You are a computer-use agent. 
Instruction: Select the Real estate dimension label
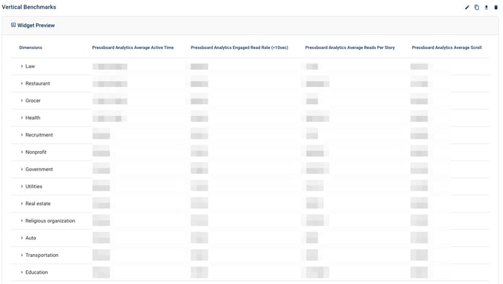(38, 204)
